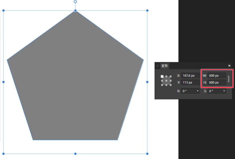Open the R rotation dropdown
The image size is (235, 159).
198,91
